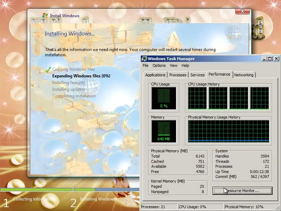Select the Performance tab
281x211 pixels.
[219, 74]
